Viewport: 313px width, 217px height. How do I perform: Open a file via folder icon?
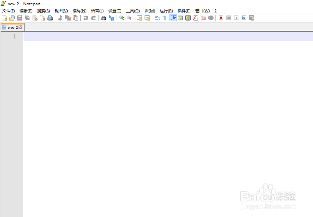[x=12, y=18]
